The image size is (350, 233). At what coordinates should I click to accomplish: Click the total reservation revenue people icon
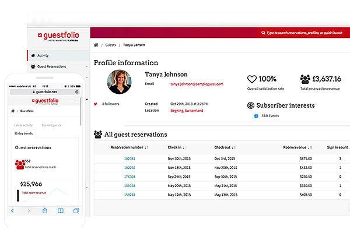coord(304,79)
